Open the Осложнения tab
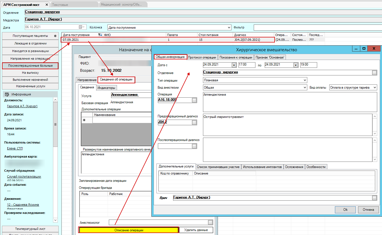 pyautogui.click(x=294, y=167)
